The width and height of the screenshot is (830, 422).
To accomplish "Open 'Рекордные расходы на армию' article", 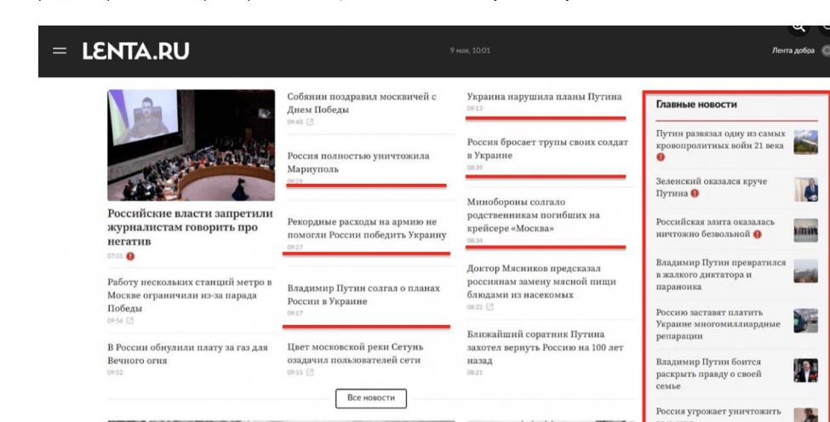I will pyautogui.click(x=367, y=229).
